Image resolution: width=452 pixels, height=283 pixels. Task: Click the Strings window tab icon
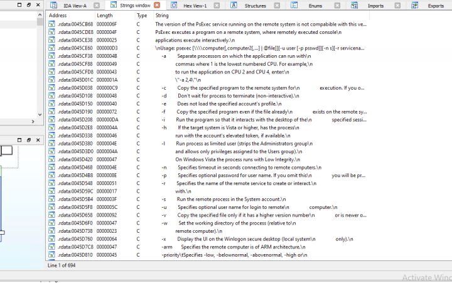114,5
